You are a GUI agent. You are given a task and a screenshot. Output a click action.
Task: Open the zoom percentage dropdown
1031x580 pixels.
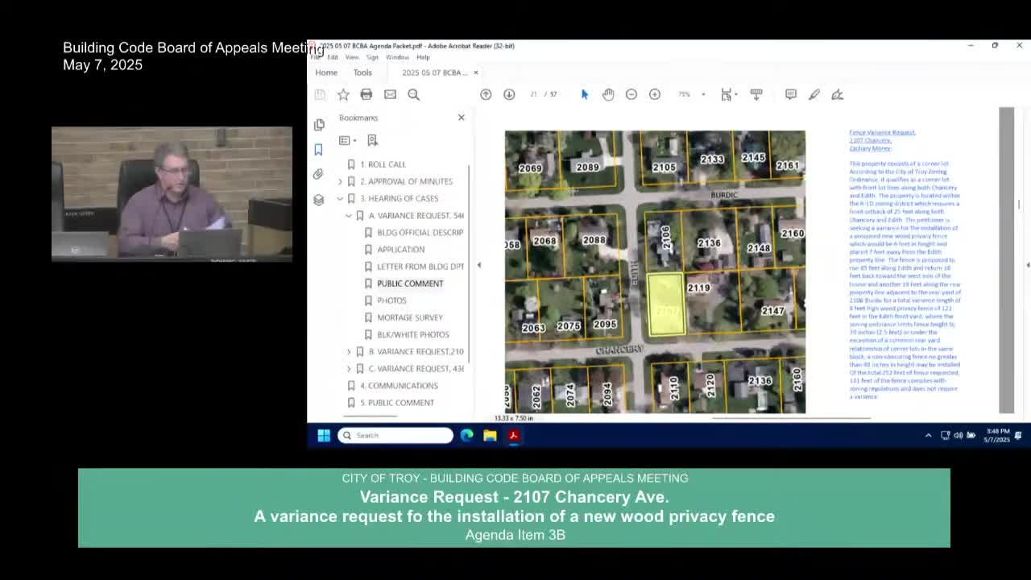703,94
